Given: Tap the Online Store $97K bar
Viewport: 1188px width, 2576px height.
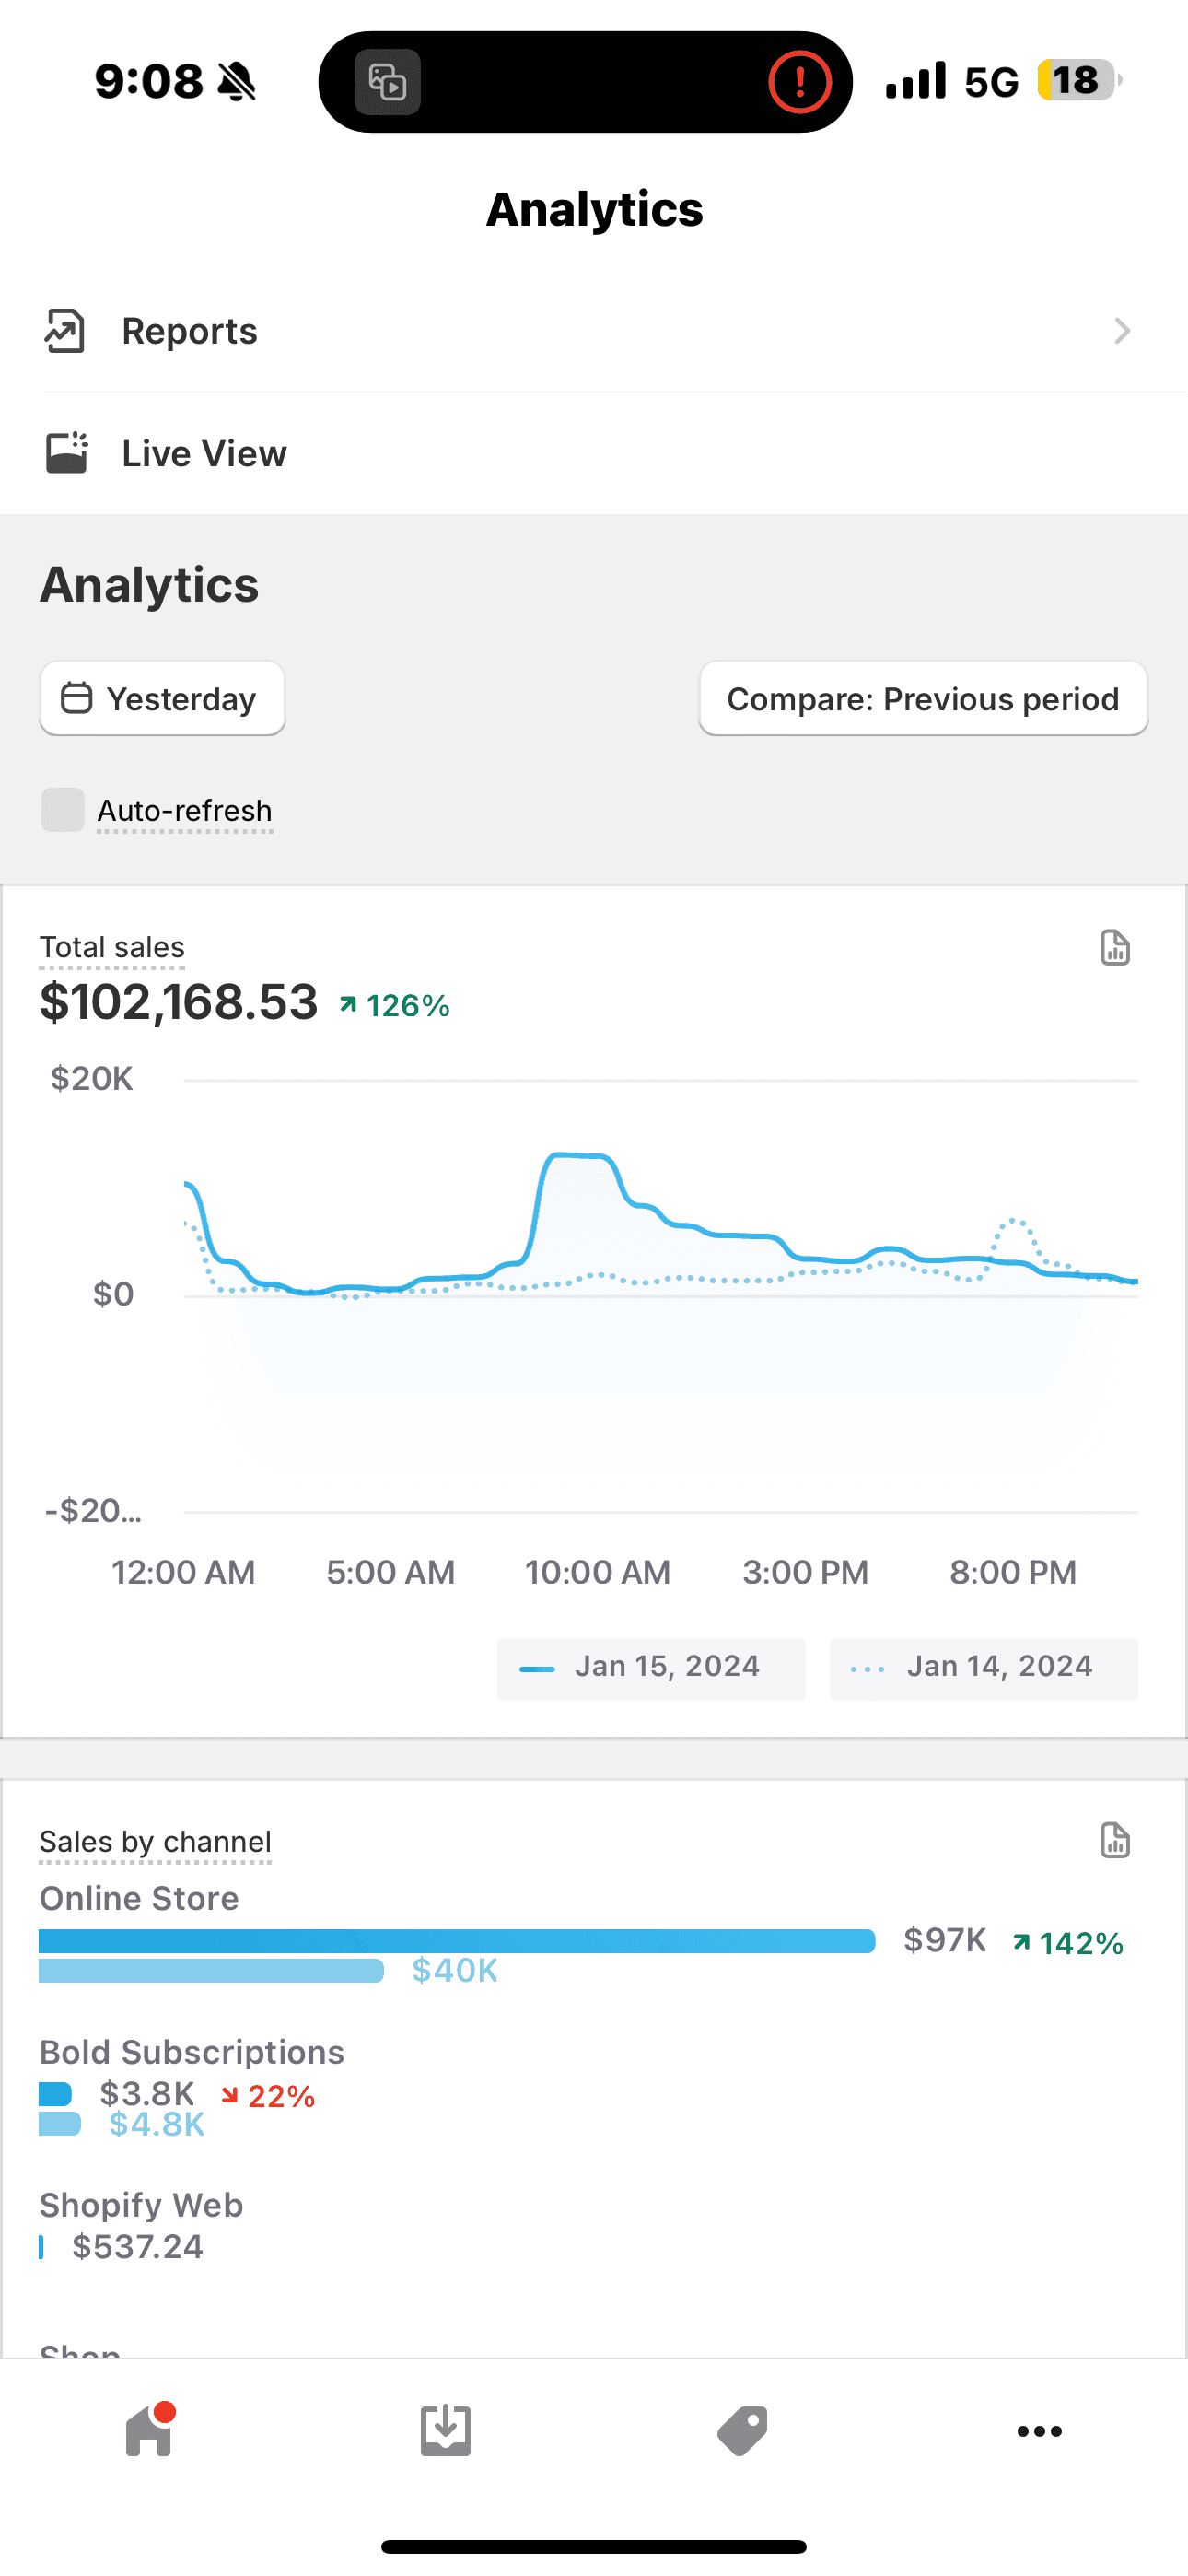Looking at the screenshot, I should coord(457,1941).
